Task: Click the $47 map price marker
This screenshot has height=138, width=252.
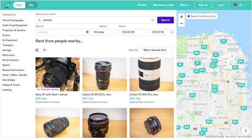Action: point(182,75)
